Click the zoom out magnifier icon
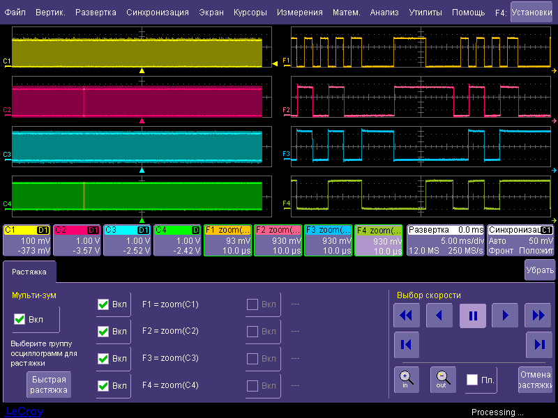558x418 pixels. [x=442, y=380]
